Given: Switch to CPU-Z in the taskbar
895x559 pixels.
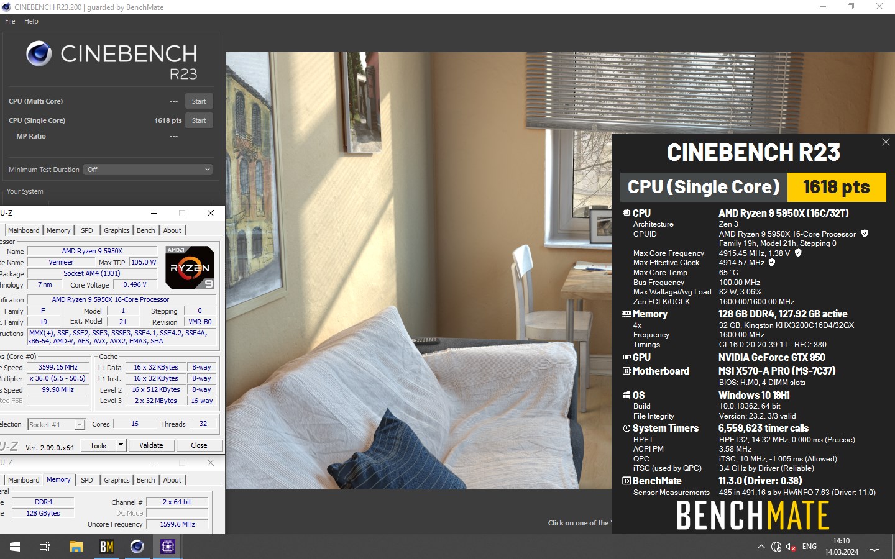Looking at the screenshot, I should [x=167, y=547].
